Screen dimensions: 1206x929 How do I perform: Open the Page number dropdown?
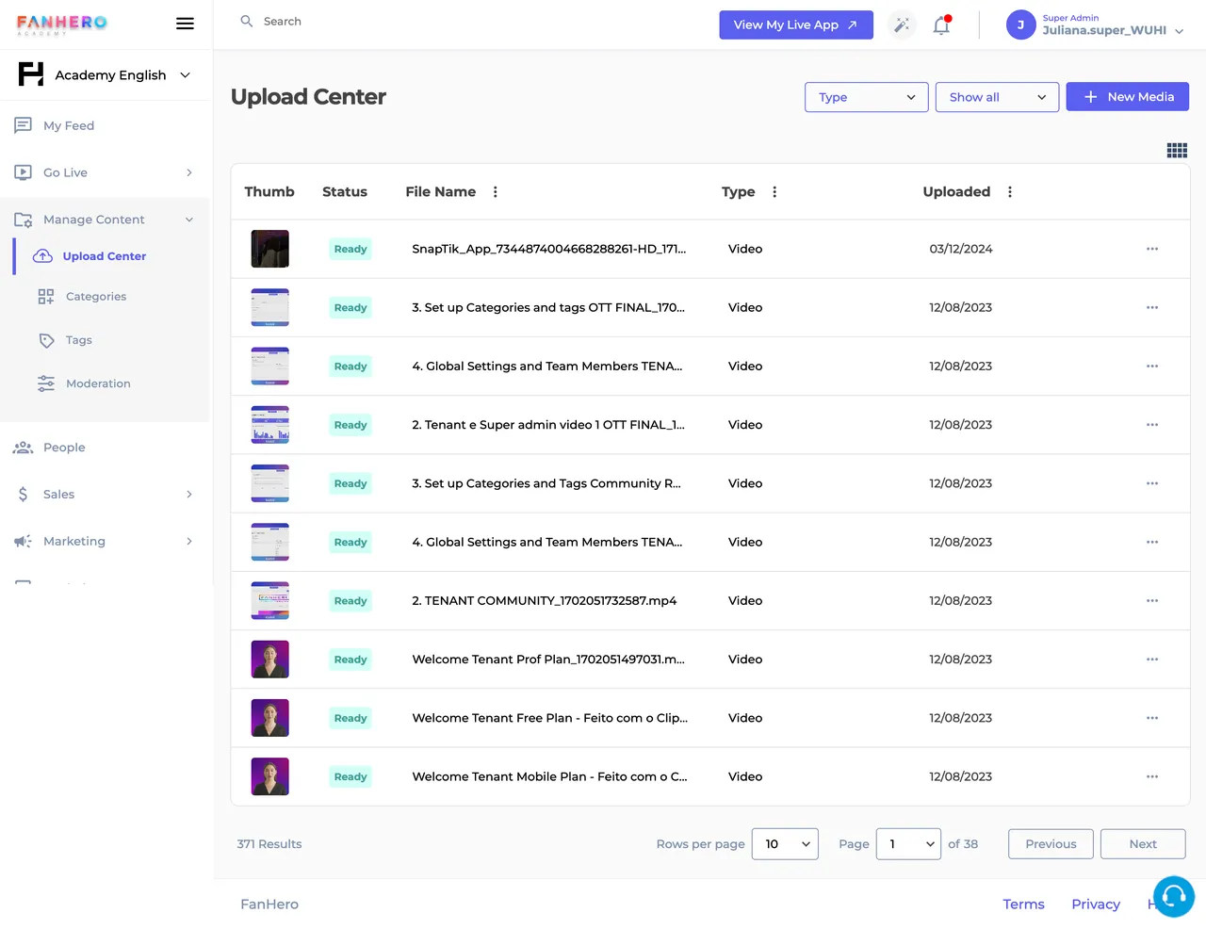click(x=908, y=844)
